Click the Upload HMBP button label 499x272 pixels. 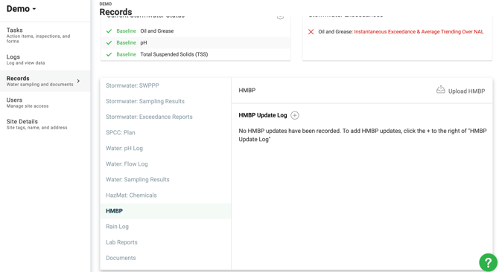466,91
